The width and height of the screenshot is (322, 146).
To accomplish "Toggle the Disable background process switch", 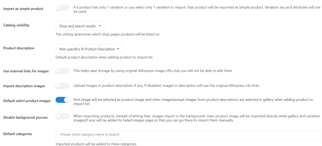I will [62, 117].
